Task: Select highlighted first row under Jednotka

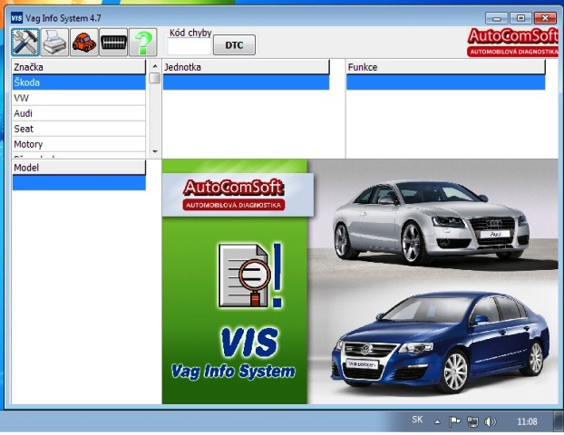Action: 246,82
